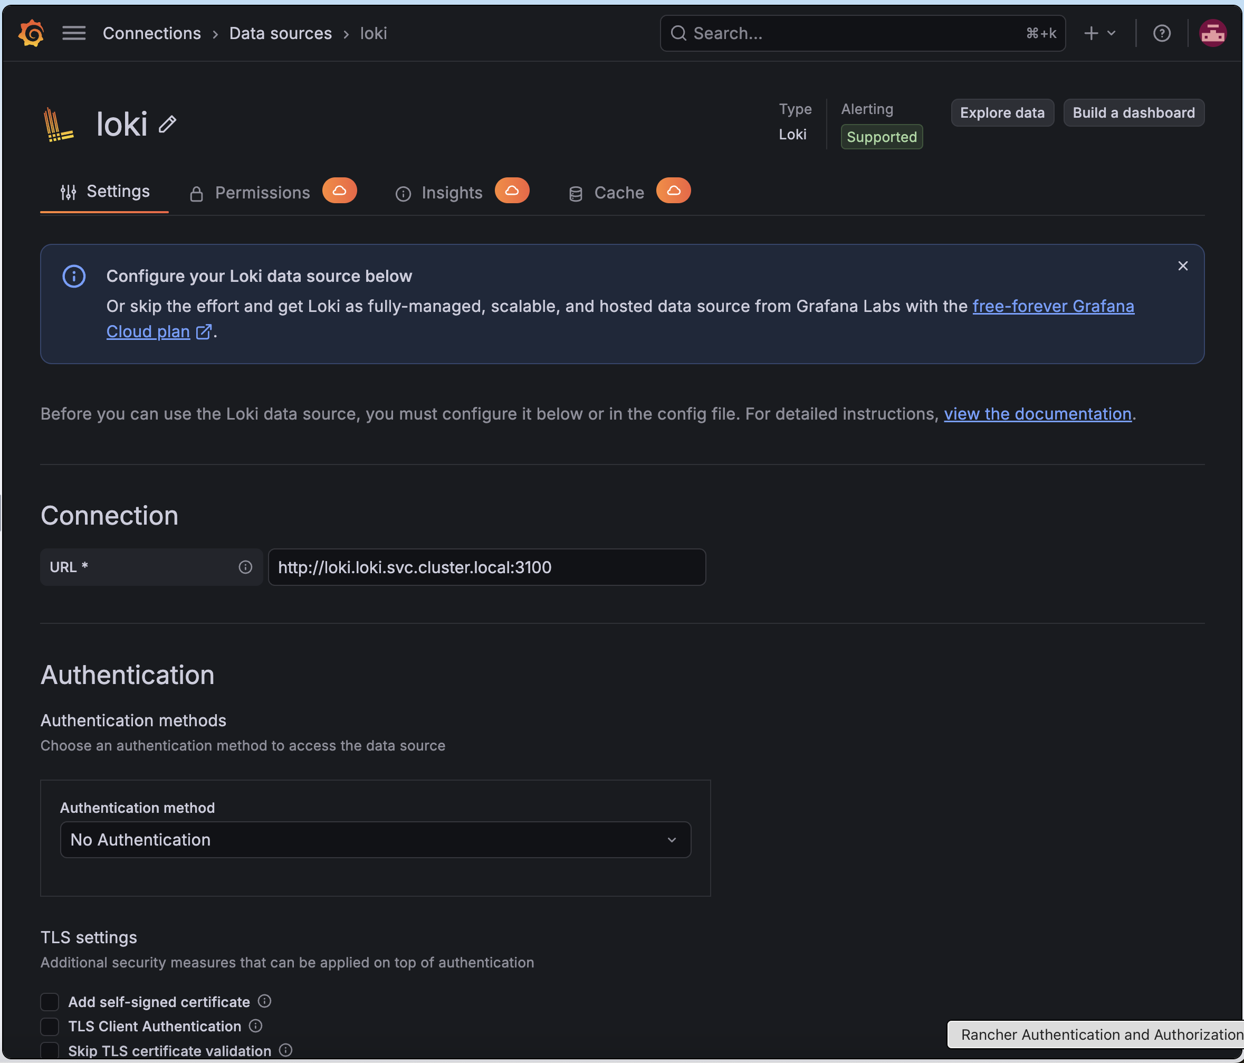1244x1063 pixels.
Task: Click the cloud badge next to Insights
Action: pos(512,191)
